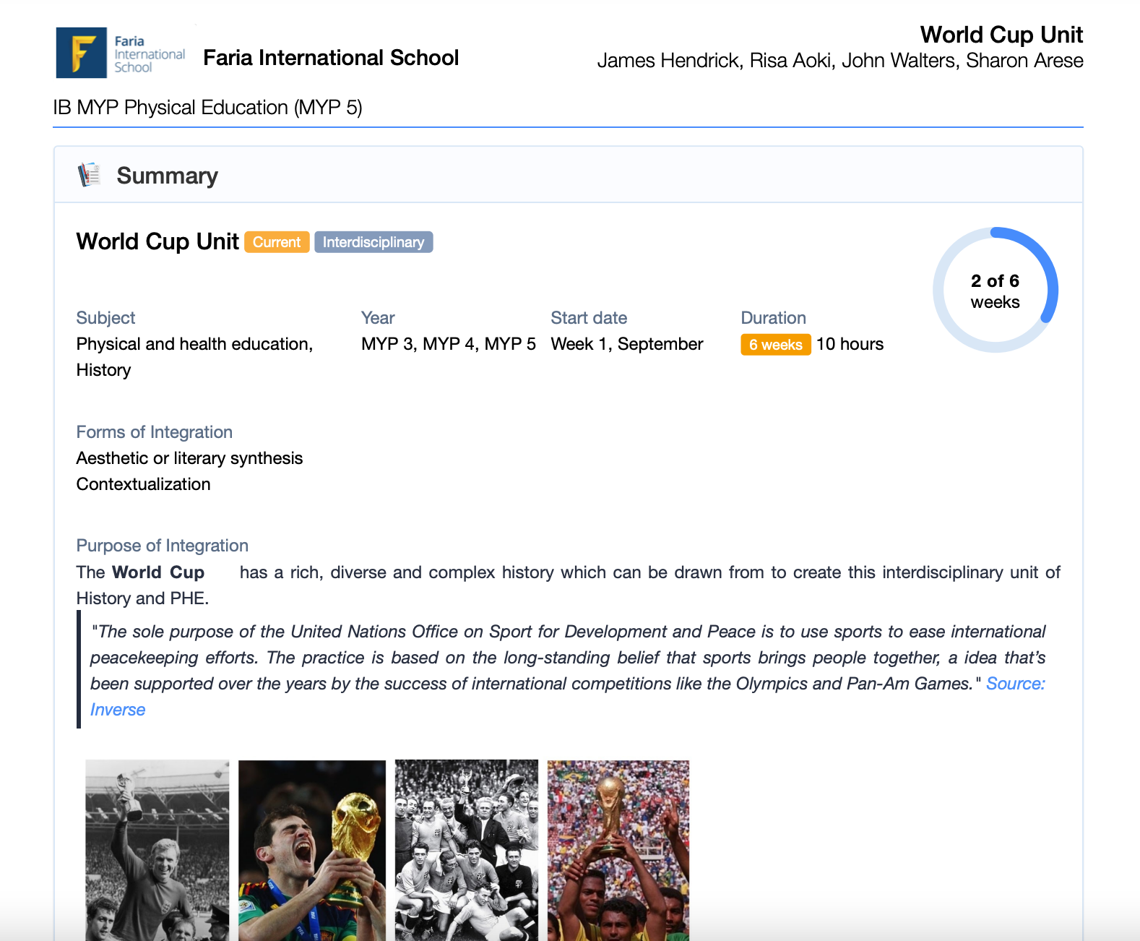Open the Source: Inverse link
This screenshot has width=1140, height=941.
[x=1015, y=684]
